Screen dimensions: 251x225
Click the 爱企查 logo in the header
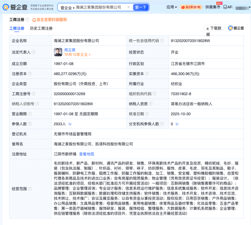pyautogui.click(x=15, y=7)
